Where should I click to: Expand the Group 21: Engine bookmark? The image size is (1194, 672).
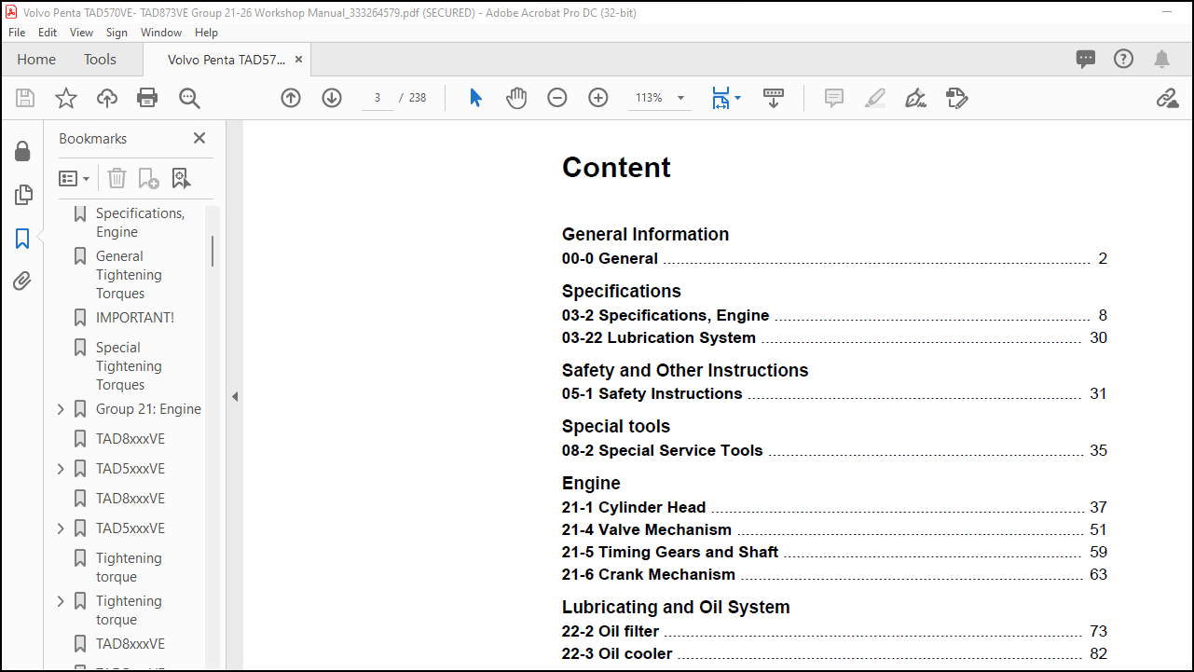click(x=61, y=409)
